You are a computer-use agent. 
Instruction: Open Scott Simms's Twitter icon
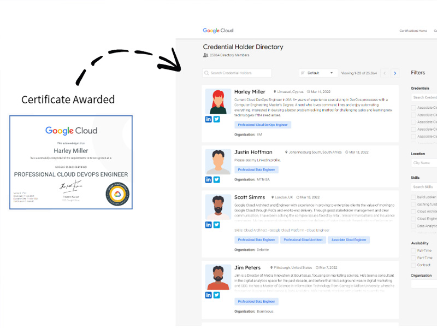pyautogui.click(x=216, y=225)
